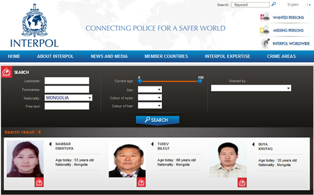
Task: Open the Nationality dropdown showing MONGOLIA
Action: tap(68, 97)
